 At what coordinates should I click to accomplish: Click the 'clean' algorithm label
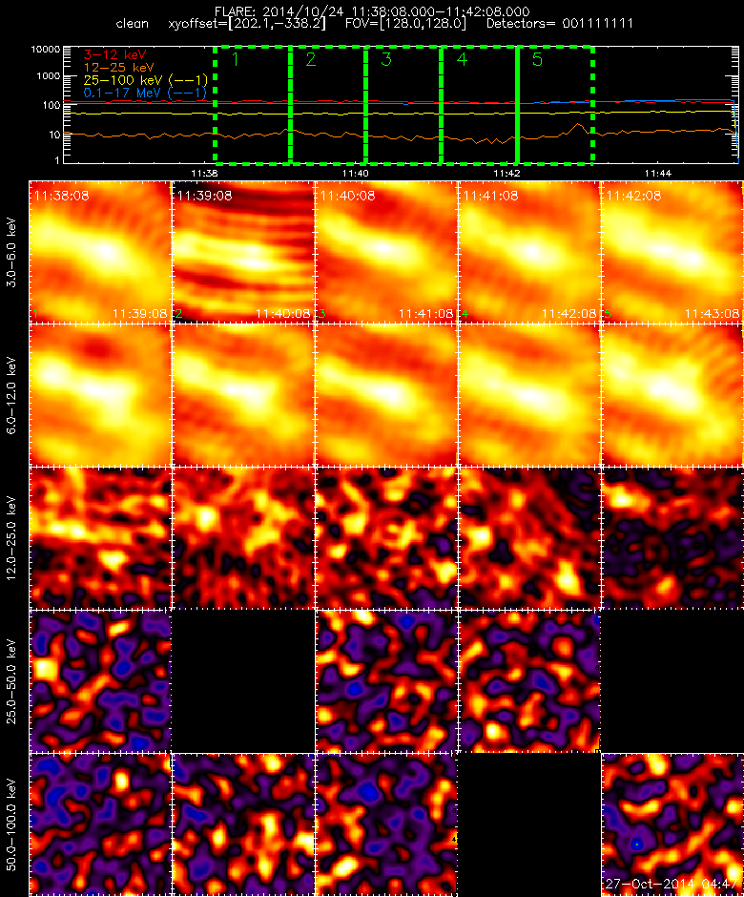tap(132, 24)
